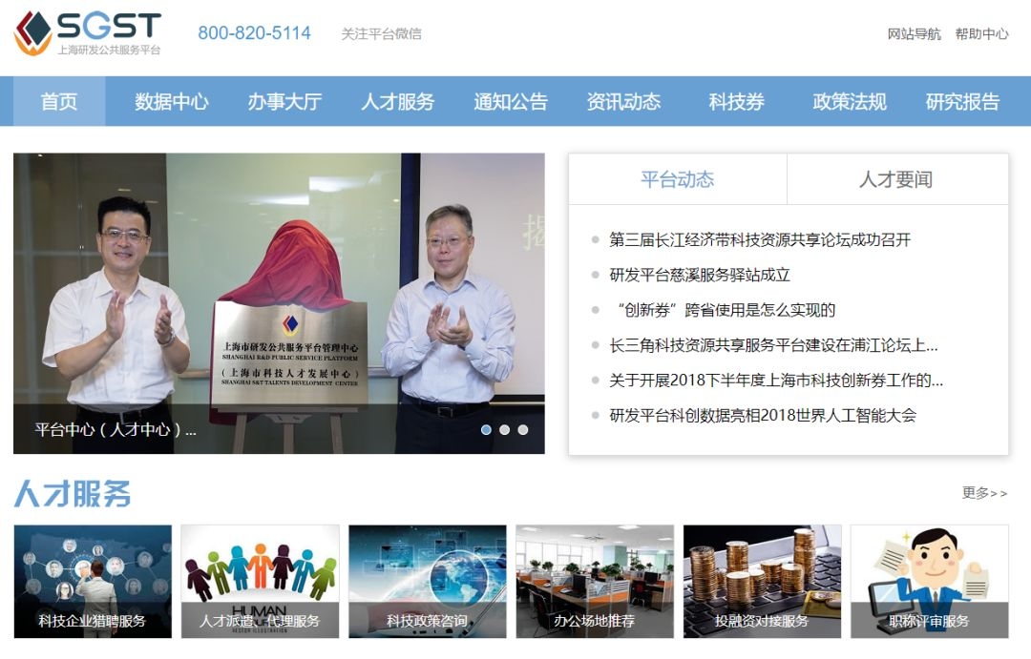Go to 办事大厅 in the navigation bar
1031x659 pixels.
pyautogui.click(x=284, y=101)
